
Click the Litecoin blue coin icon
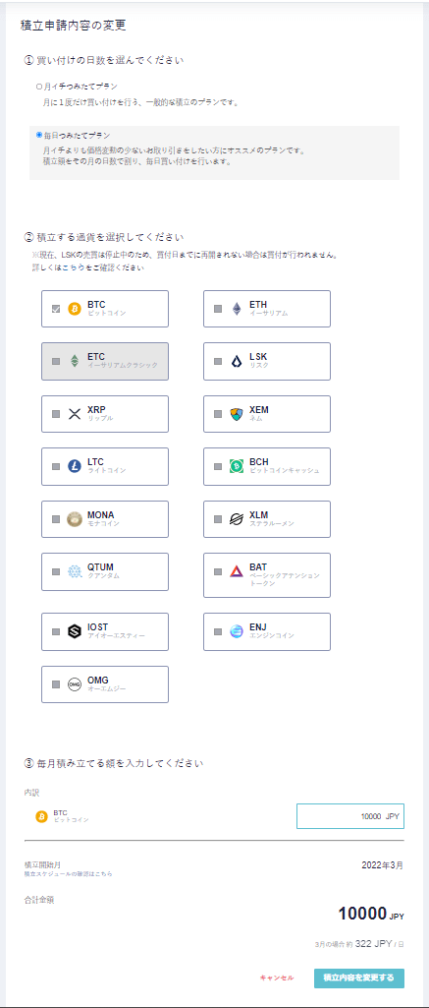(x=75, y=466)
